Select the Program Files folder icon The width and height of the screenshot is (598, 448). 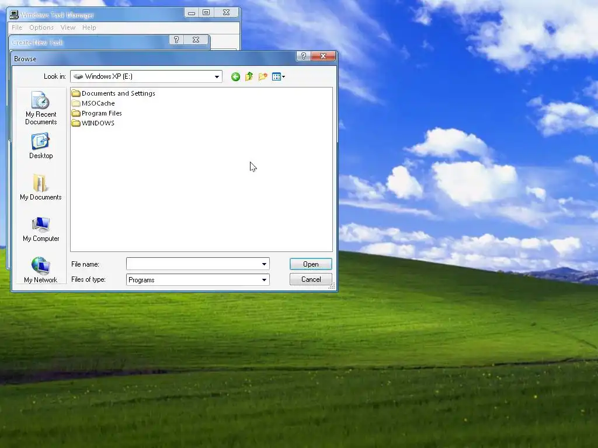pyautogui.click(x=76, y=113)
